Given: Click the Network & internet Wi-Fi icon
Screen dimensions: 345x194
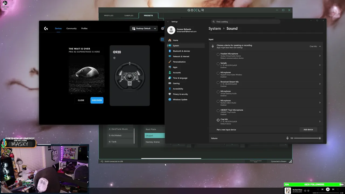Looking at the screenshot, I should point(170,56).
